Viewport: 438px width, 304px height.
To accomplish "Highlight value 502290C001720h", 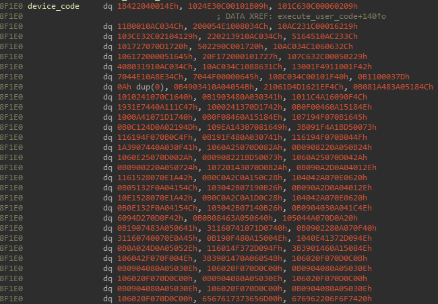I will click(x=230, y=46).
